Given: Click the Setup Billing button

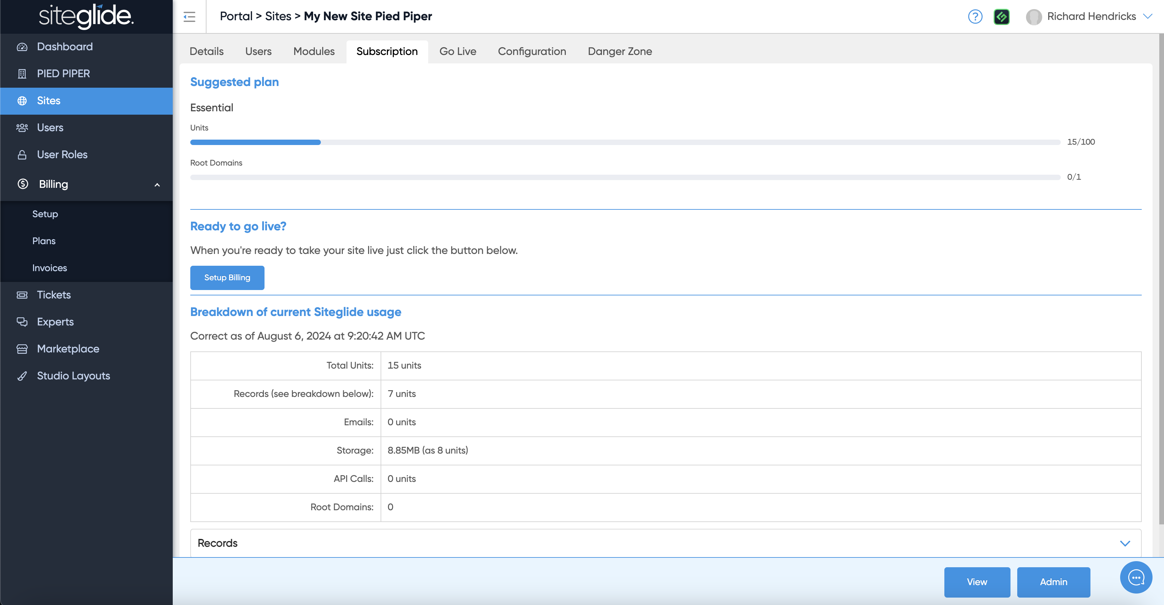Looking at the screenshot, I should [227, 278].
